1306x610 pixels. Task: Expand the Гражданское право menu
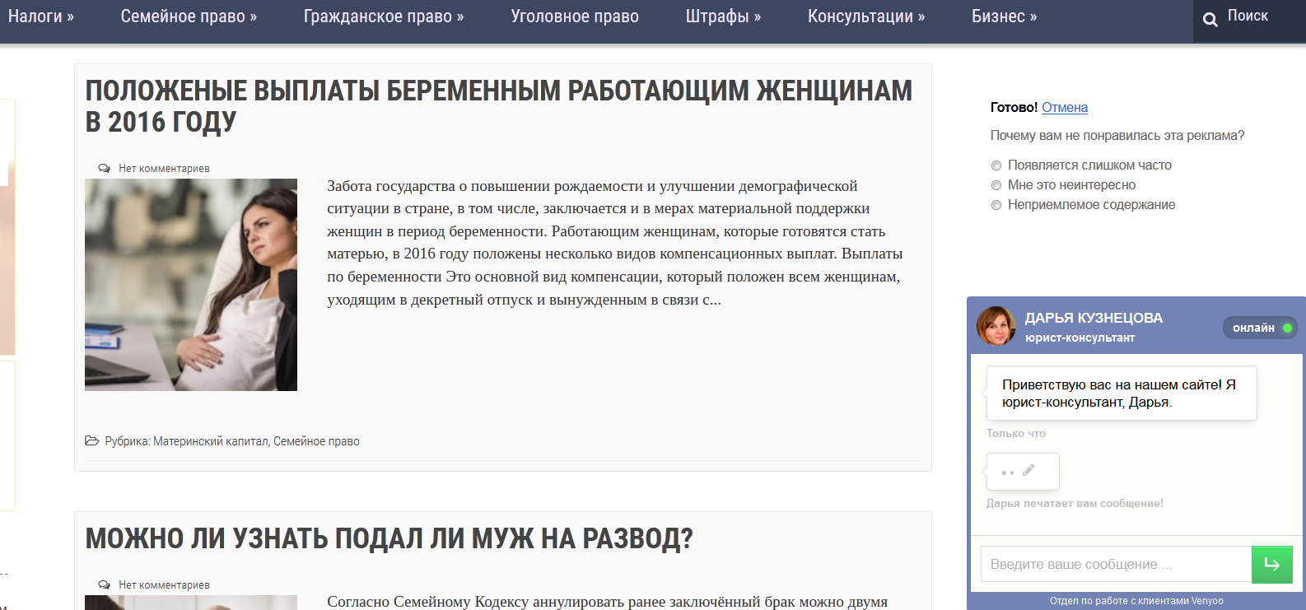pos(384,16)
